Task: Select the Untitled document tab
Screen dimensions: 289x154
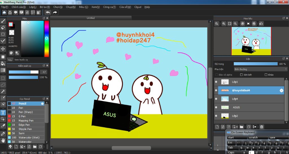Action: click(x=91, y=18)
